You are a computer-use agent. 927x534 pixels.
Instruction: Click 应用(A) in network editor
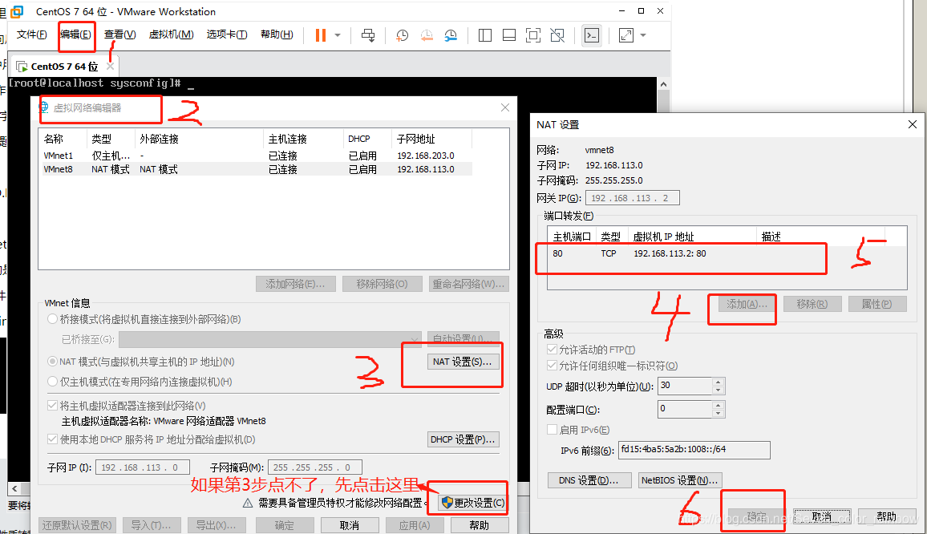click(x=415, y=525)
